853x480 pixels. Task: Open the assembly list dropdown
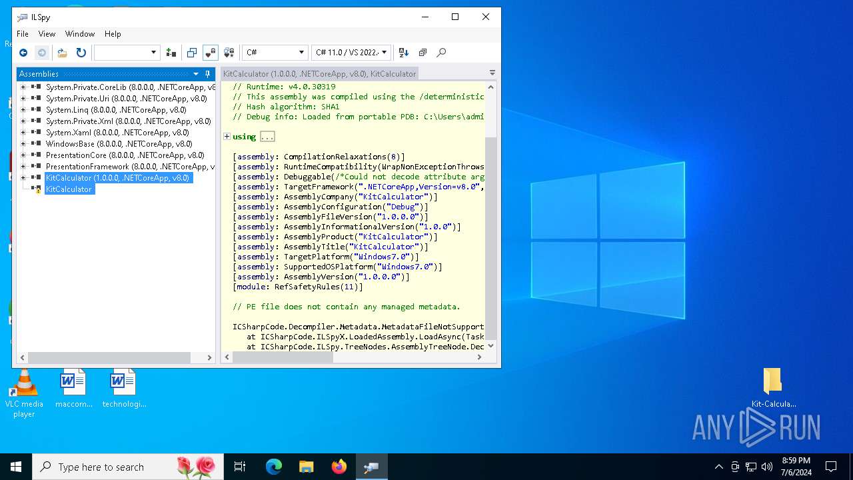127,53
